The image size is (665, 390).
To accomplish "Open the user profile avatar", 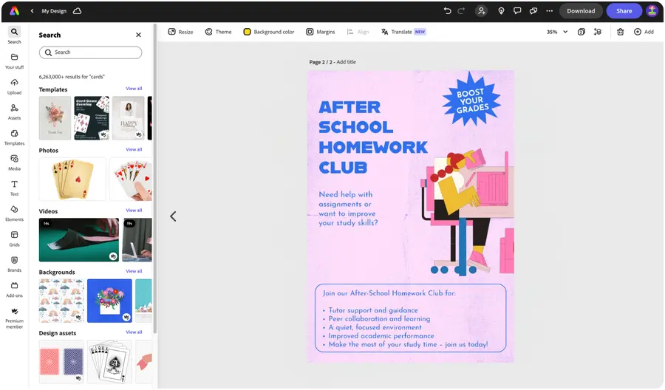I will [652, 11].
